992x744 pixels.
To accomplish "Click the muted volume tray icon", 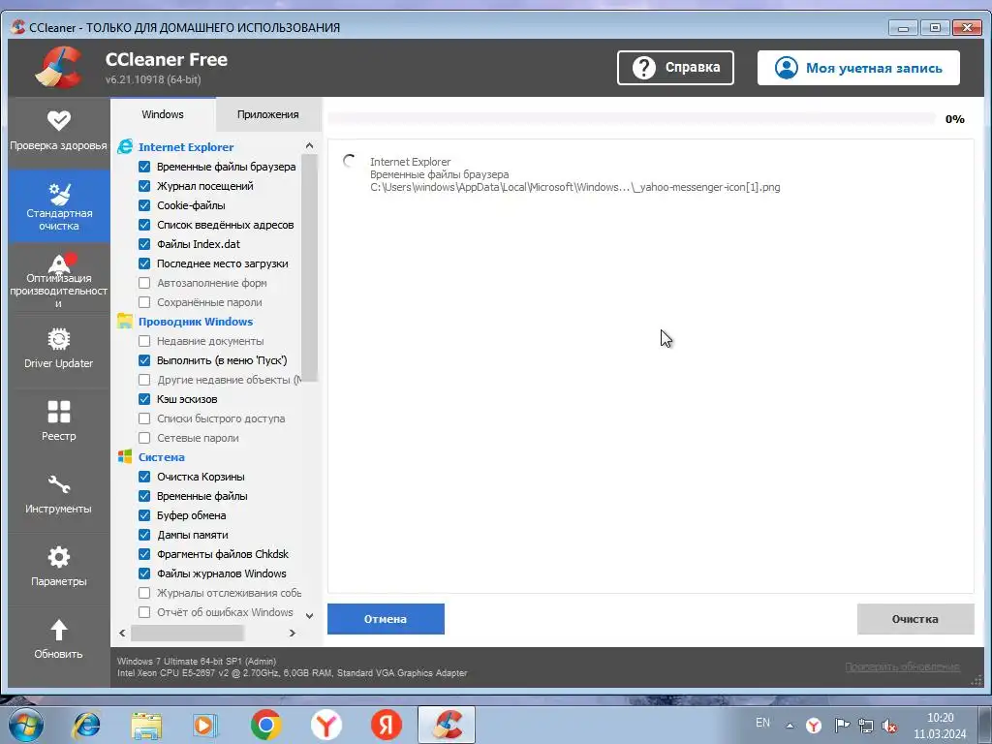I will coord(889,726).
